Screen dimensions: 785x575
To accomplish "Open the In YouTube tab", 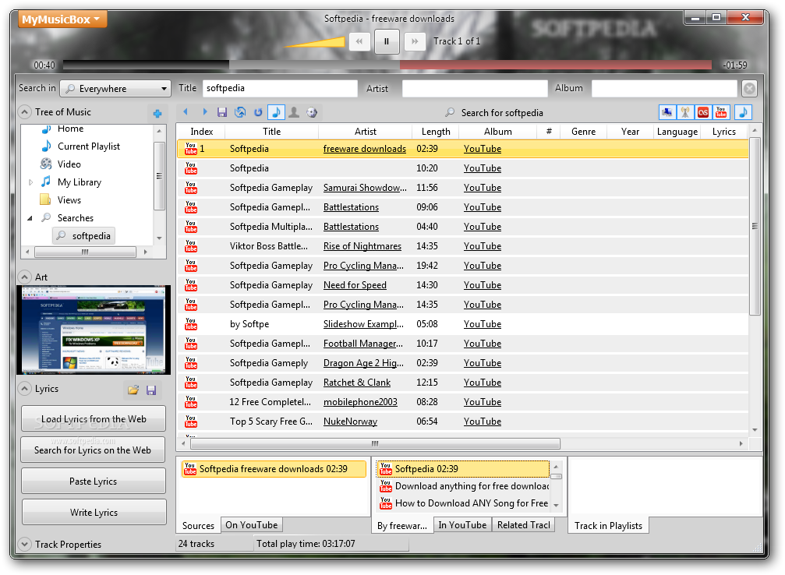I will point(462,525).
